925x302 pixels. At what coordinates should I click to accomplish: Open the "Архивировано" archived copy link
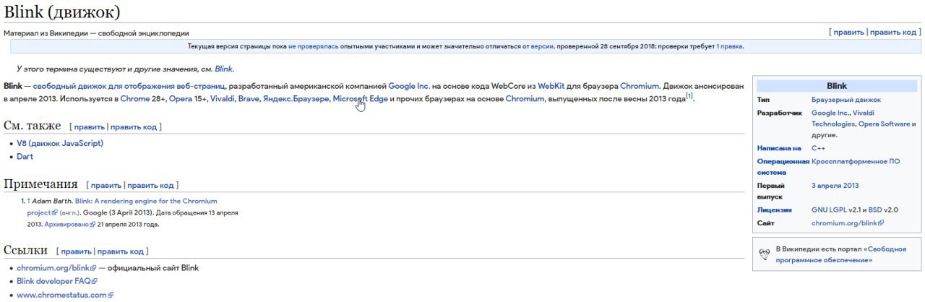pyautogui.click(x=70, y=224)
